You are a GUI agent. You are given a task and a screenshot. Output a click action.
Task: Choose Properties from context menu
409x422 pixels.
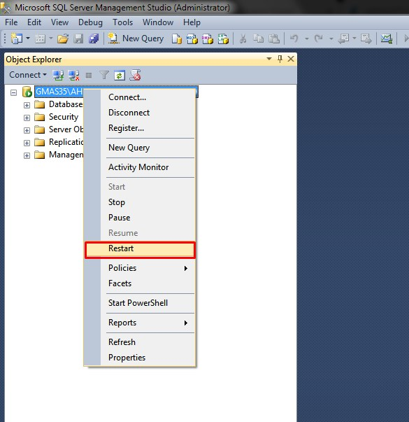140,358
